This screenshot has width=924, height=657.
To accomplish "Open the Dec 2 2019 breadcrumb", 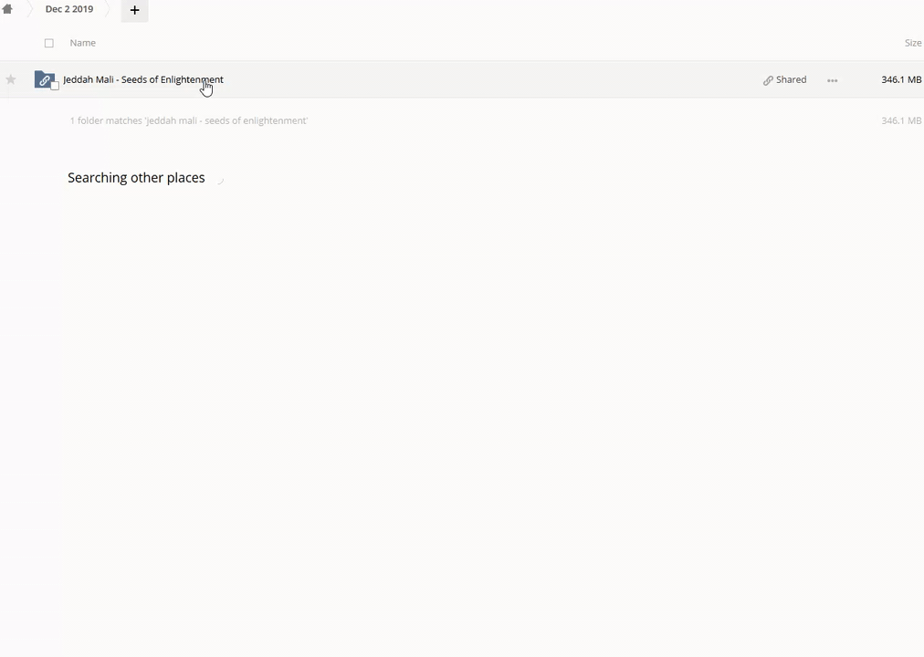I will coord(69,9).
